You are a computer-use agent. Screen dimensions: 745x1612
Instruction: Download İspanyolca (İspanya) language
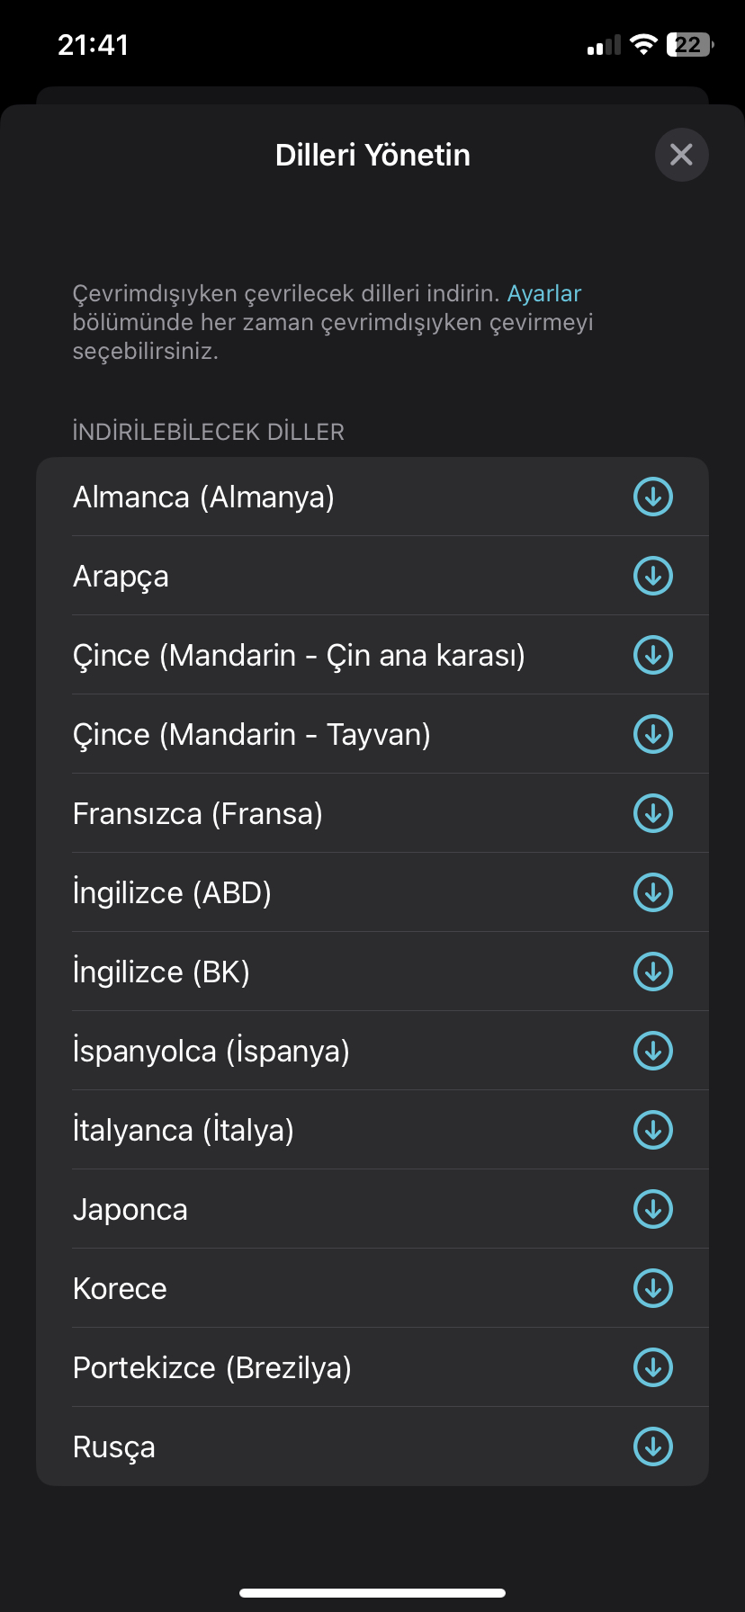click(x=653, y=1051)
